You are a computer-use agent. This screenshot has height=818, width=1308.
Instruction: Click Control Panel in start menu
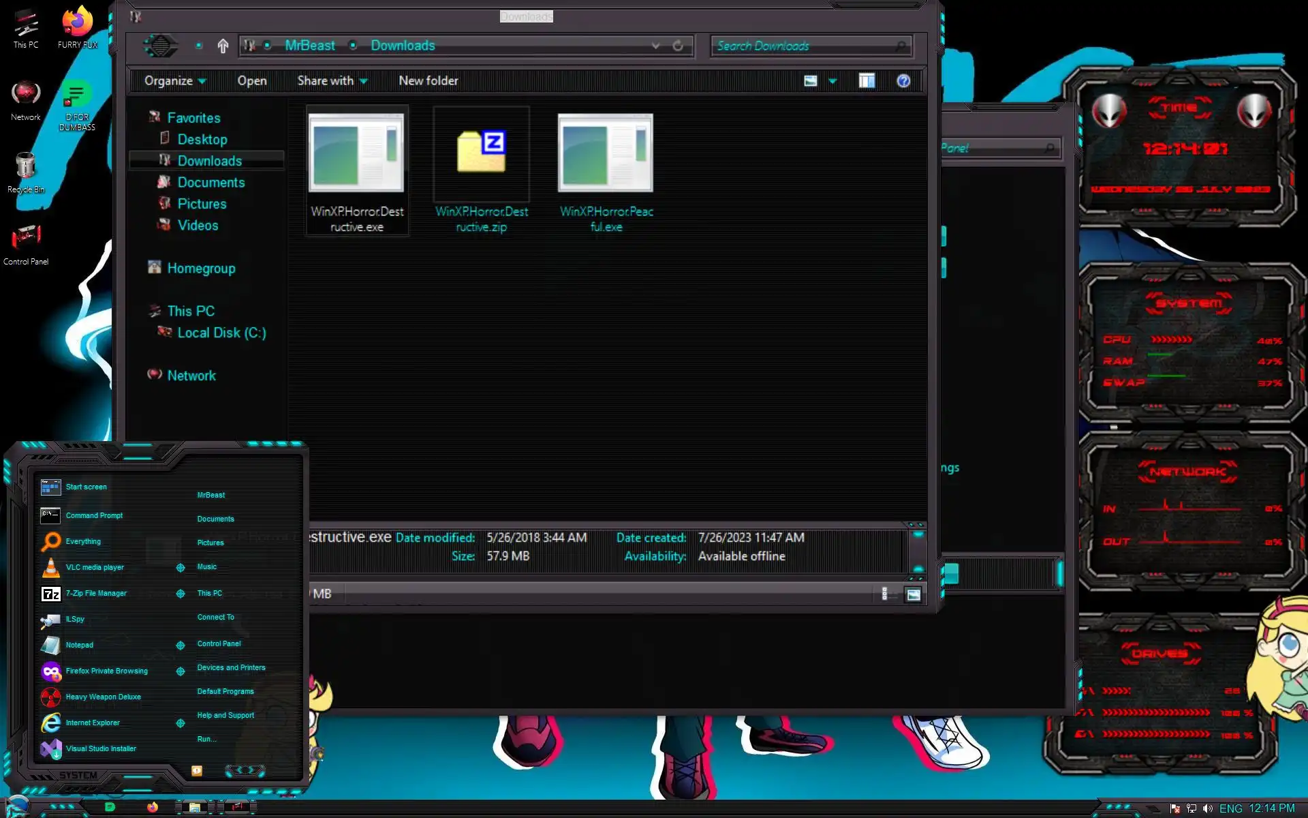(x=219, y=643)
